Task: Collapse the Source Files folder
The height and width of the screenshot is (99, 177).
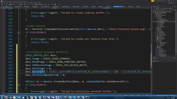Action: tap(155, 40)
